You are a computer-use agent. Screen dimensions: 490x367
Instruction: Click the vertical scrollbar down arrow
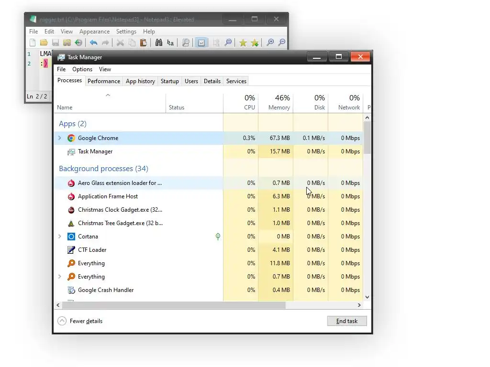(367, 297)
